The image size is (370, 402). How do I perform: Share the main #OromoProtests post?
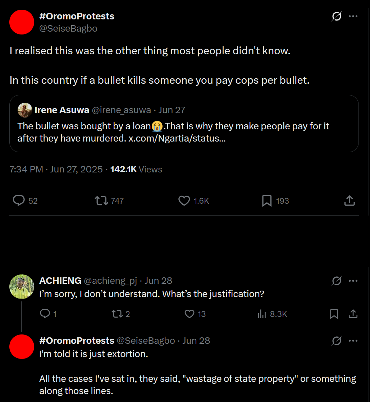350,200
